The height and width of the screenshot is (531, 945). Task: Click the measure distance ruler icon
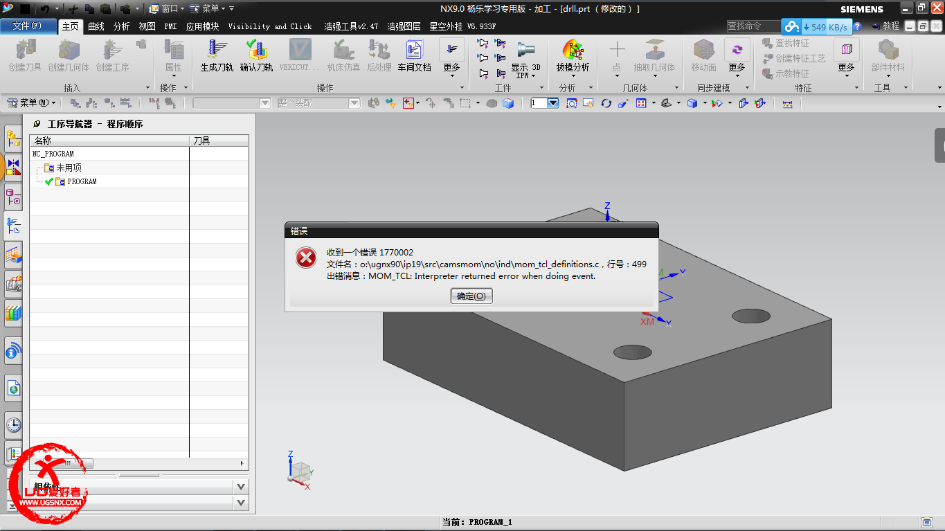pyautogui.click(x=787, y=103)
